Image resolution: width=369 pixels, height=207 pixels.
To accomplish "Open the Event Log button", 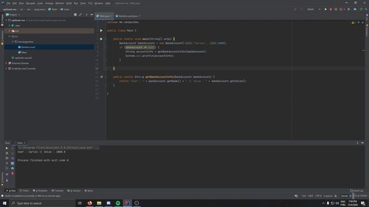I will click(x=356, y=191).
